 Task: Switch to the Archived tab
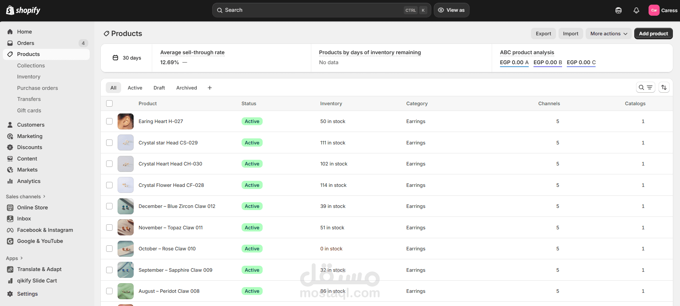(187, 88)
